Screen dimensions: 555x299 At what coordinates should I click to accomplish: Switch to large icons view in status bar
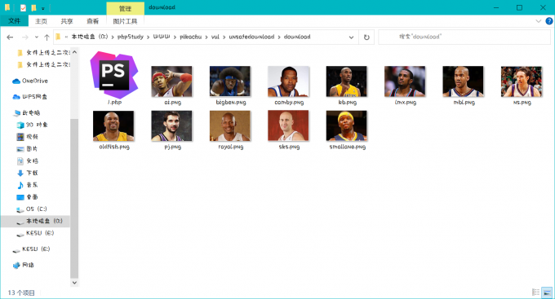tap(547, 292)
